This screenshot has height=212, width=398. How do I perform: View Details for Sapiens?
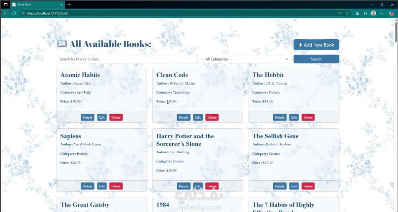88,186
